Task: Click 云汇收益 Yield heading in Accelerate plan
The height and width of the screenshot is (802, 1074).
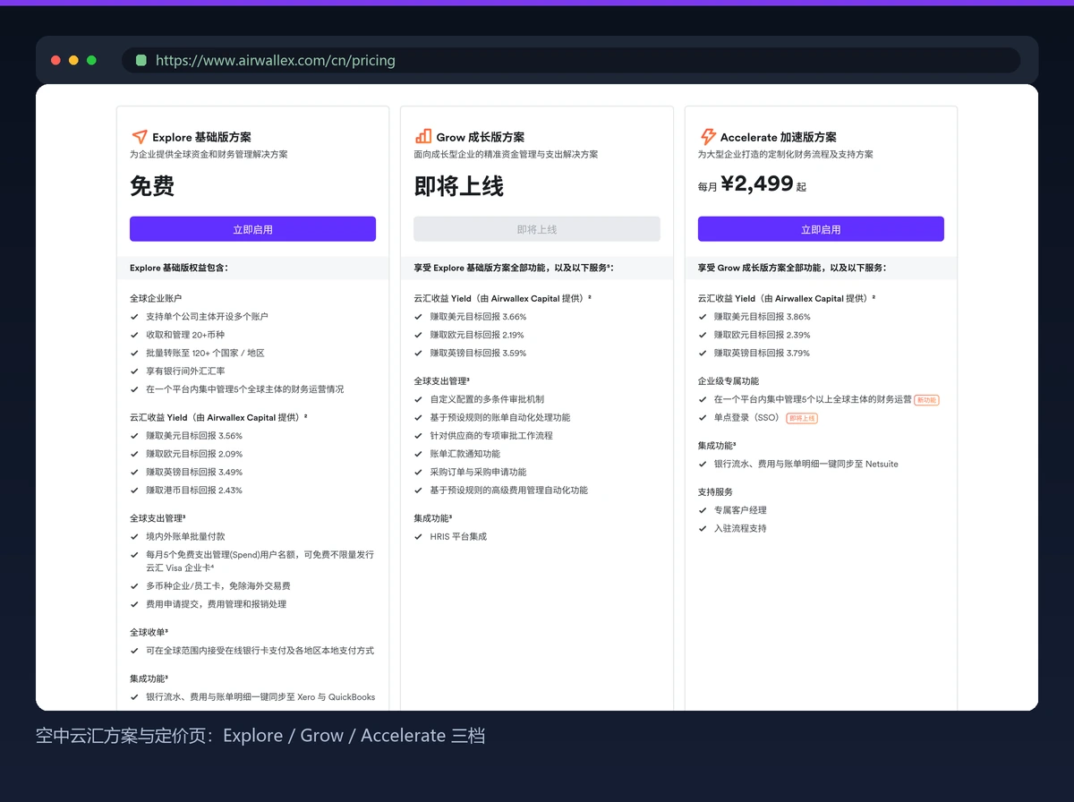Action: 787,298
